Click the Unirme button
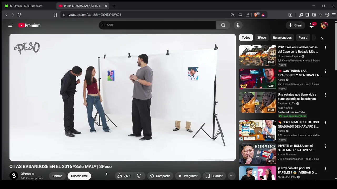Screen dimensions: 337x189 click(x=57, y=176)
